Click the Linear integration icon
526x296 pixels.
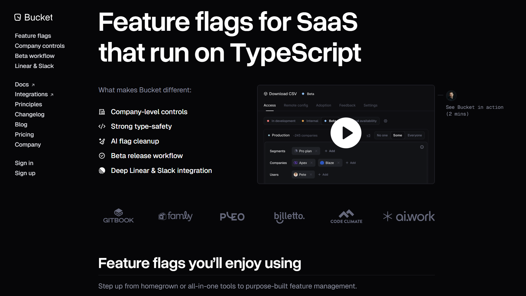(102, 171)
